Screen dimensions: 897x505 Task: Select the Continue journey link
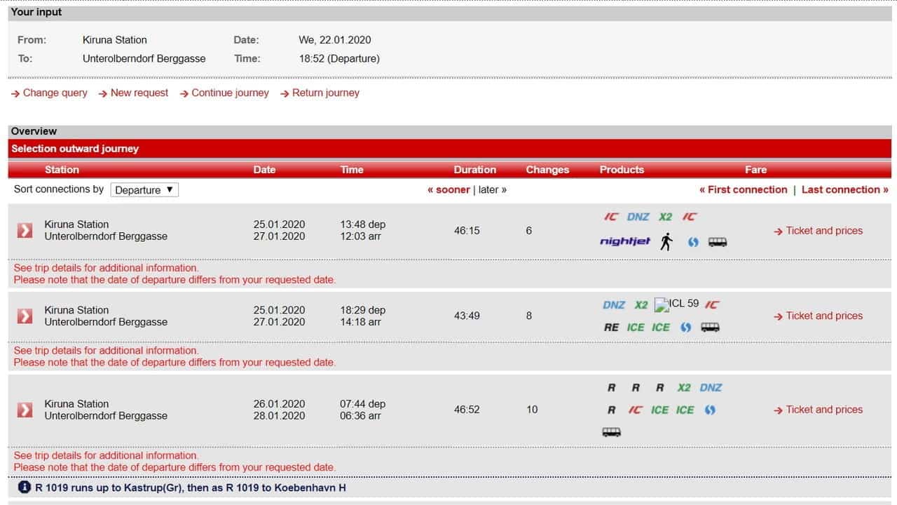click(x=229, y=93)
